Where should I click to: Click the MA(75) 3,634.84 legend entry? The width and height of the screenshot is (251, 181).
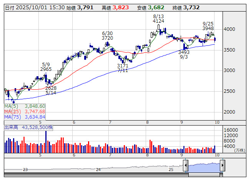pyautogui.click(x=25, y=117)
